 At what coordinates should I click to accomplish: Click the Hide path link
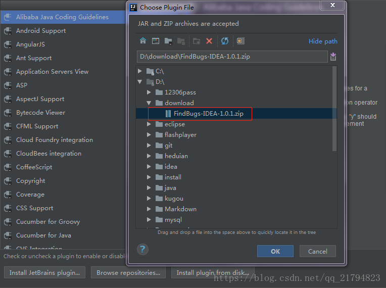pyautogui.click(x=323, y=41)
